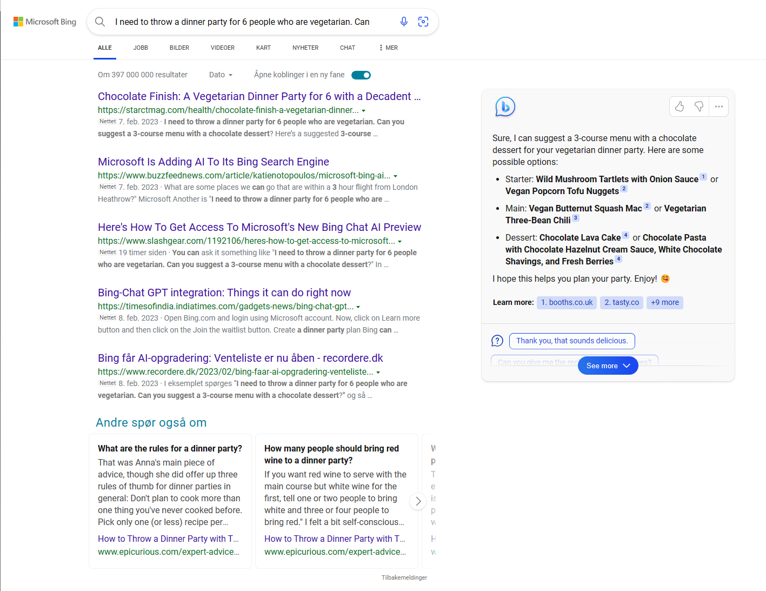Open booths.co.uk source link

point(567,302)
